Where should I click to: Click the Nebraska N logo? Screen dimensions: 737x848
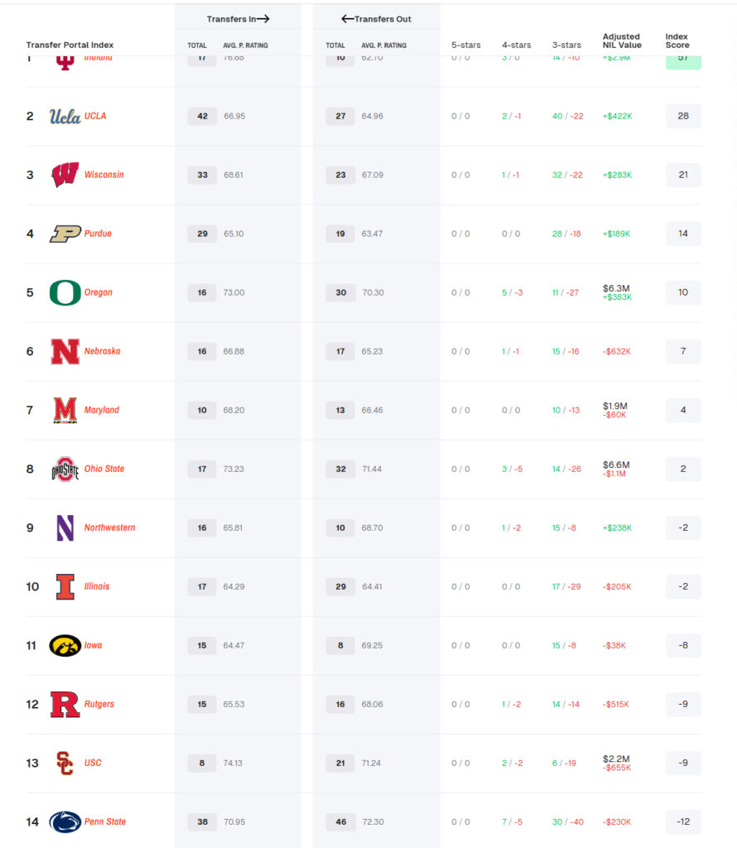tap(65, 351)
